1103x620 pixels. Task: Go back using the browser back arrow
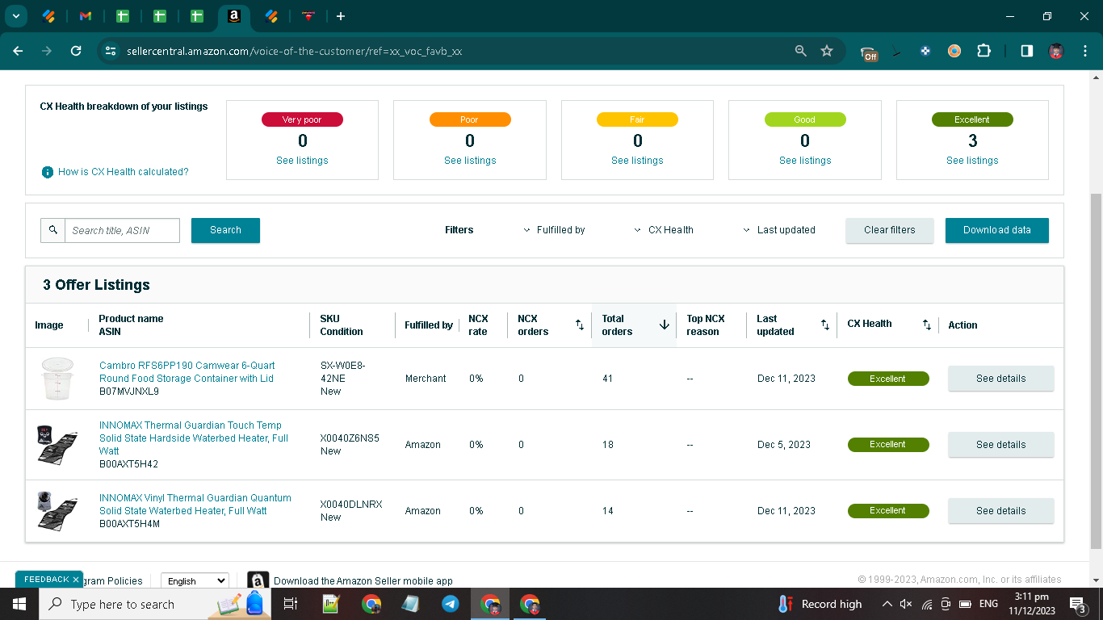[x=18, y=51]
